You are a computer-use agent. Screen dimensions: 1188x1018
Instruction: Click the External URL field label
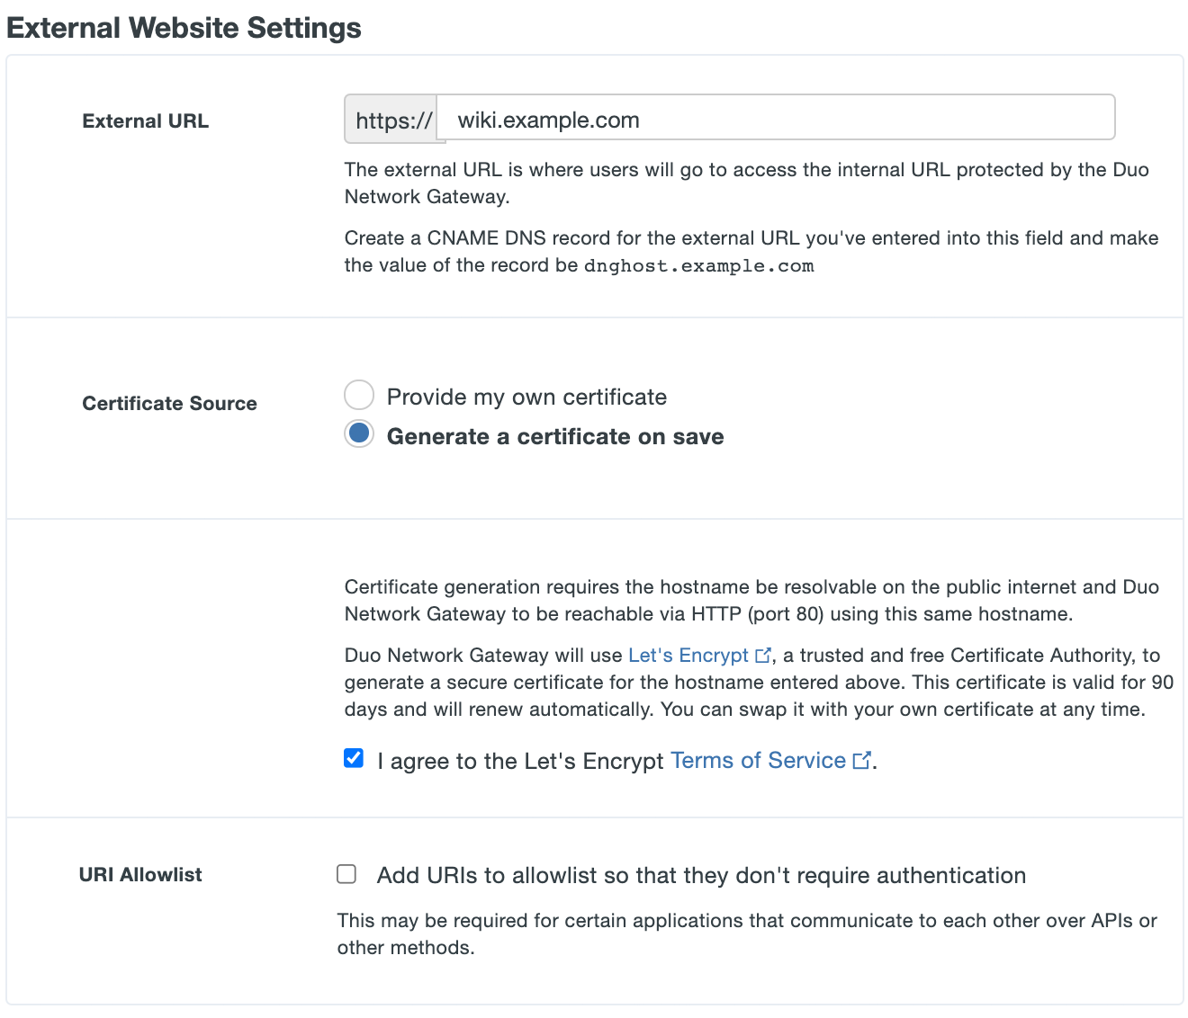145,120
